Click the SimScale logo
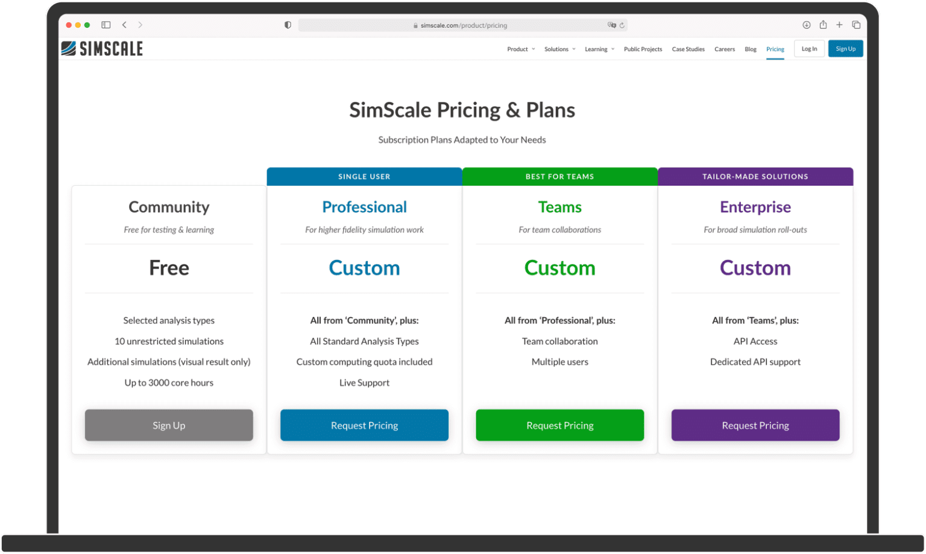The height and width of the screenshot is (554, 926). pos(101,48)
